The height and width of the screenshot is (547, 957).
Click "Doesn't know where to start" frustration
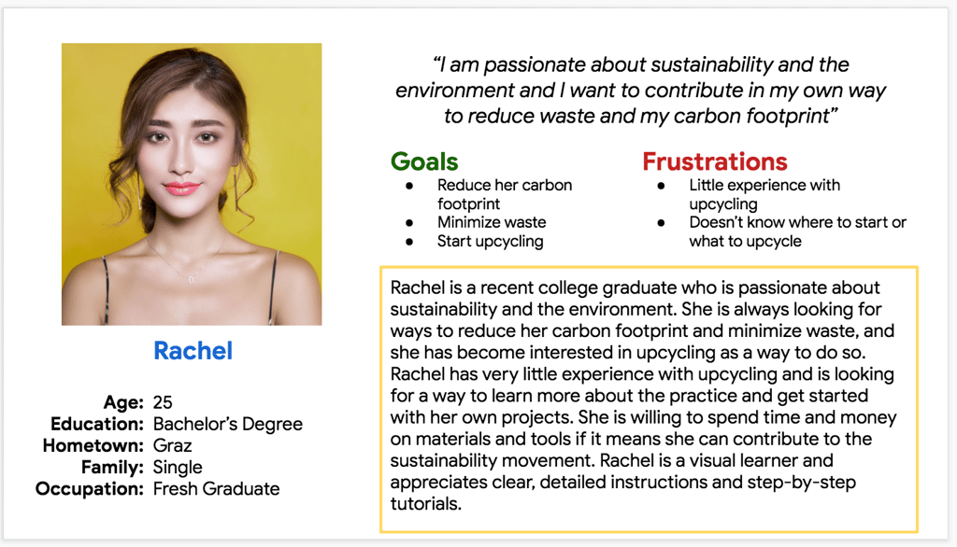[797, 231]
